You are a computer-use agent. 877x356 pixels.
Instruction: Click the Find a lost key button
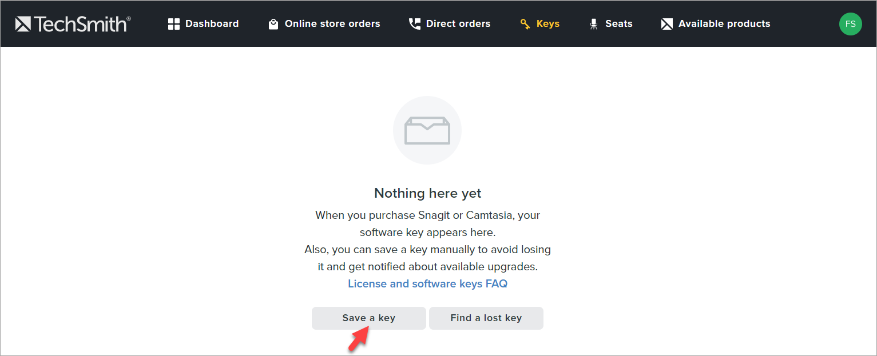(486, 318)
